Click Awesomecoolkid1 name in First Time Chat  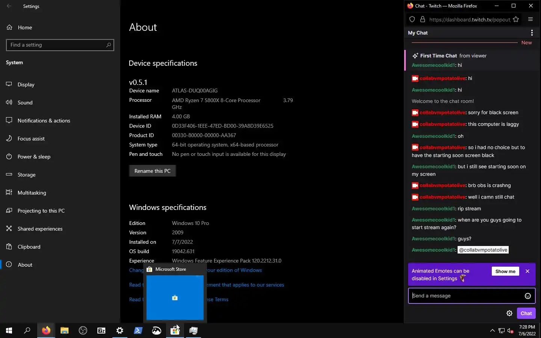434,65
